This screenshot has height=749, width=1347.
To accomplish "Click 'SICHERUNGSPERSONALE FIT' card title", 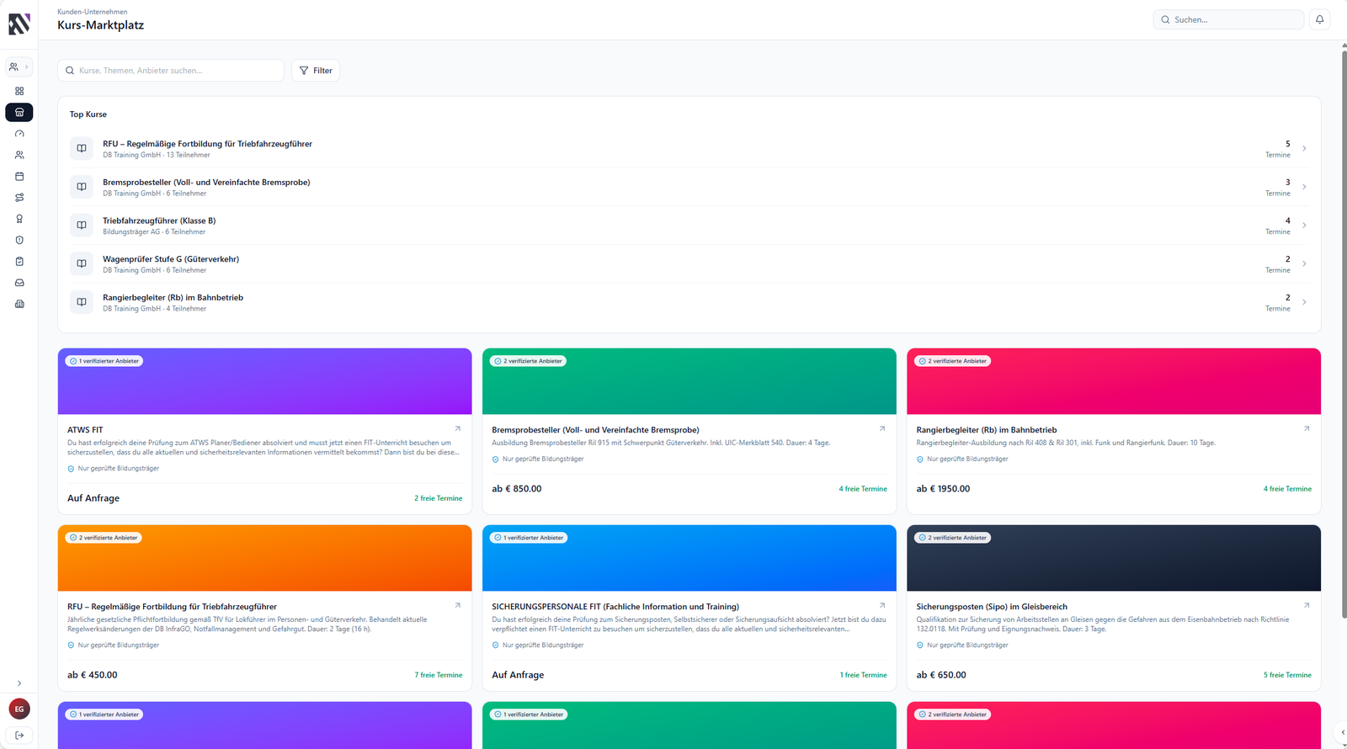I will [x=615, y=607].
